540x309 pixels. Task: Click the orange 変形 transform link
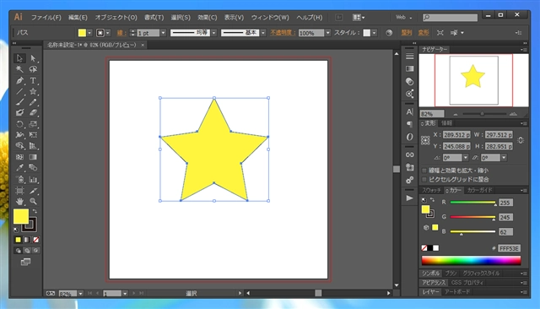tap(424, 33)
